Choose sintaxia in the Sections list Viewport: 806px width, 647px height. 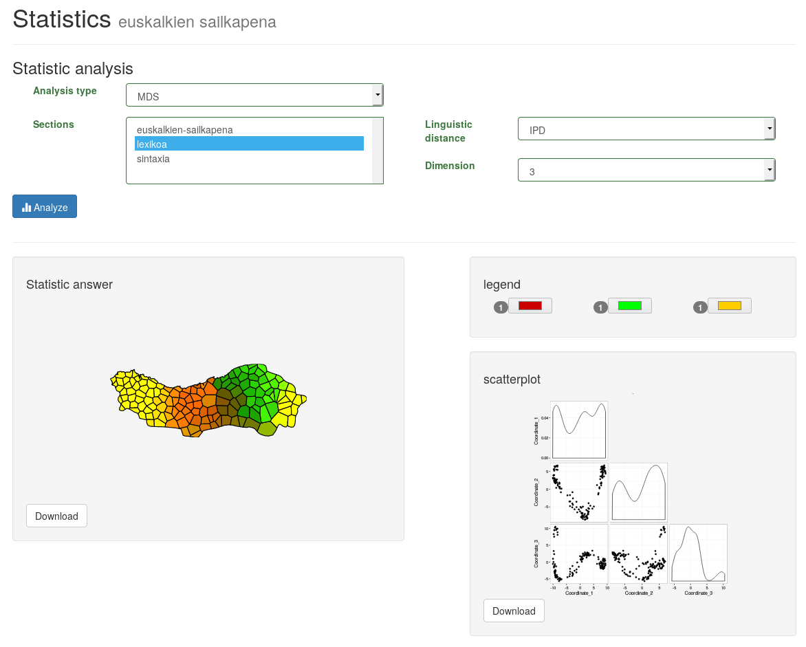(x=153, y=159)
